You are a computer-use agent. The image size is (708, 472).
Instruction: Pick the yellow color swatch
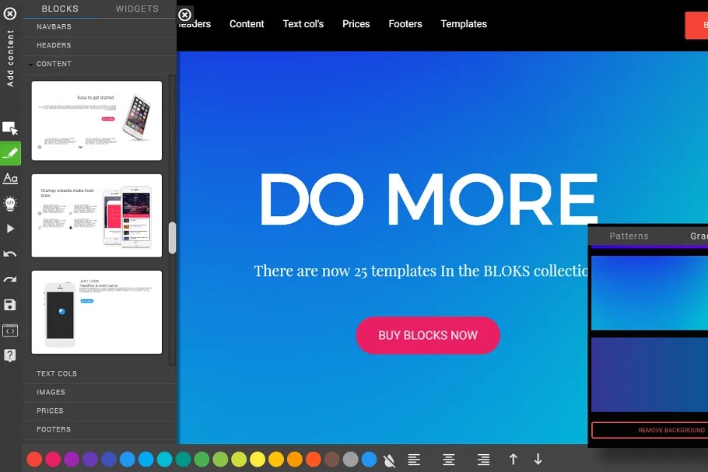(258, 460)
